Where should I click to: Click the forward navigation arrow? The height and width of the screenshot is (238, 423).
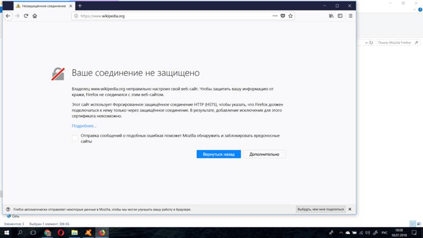coord(17,16)
